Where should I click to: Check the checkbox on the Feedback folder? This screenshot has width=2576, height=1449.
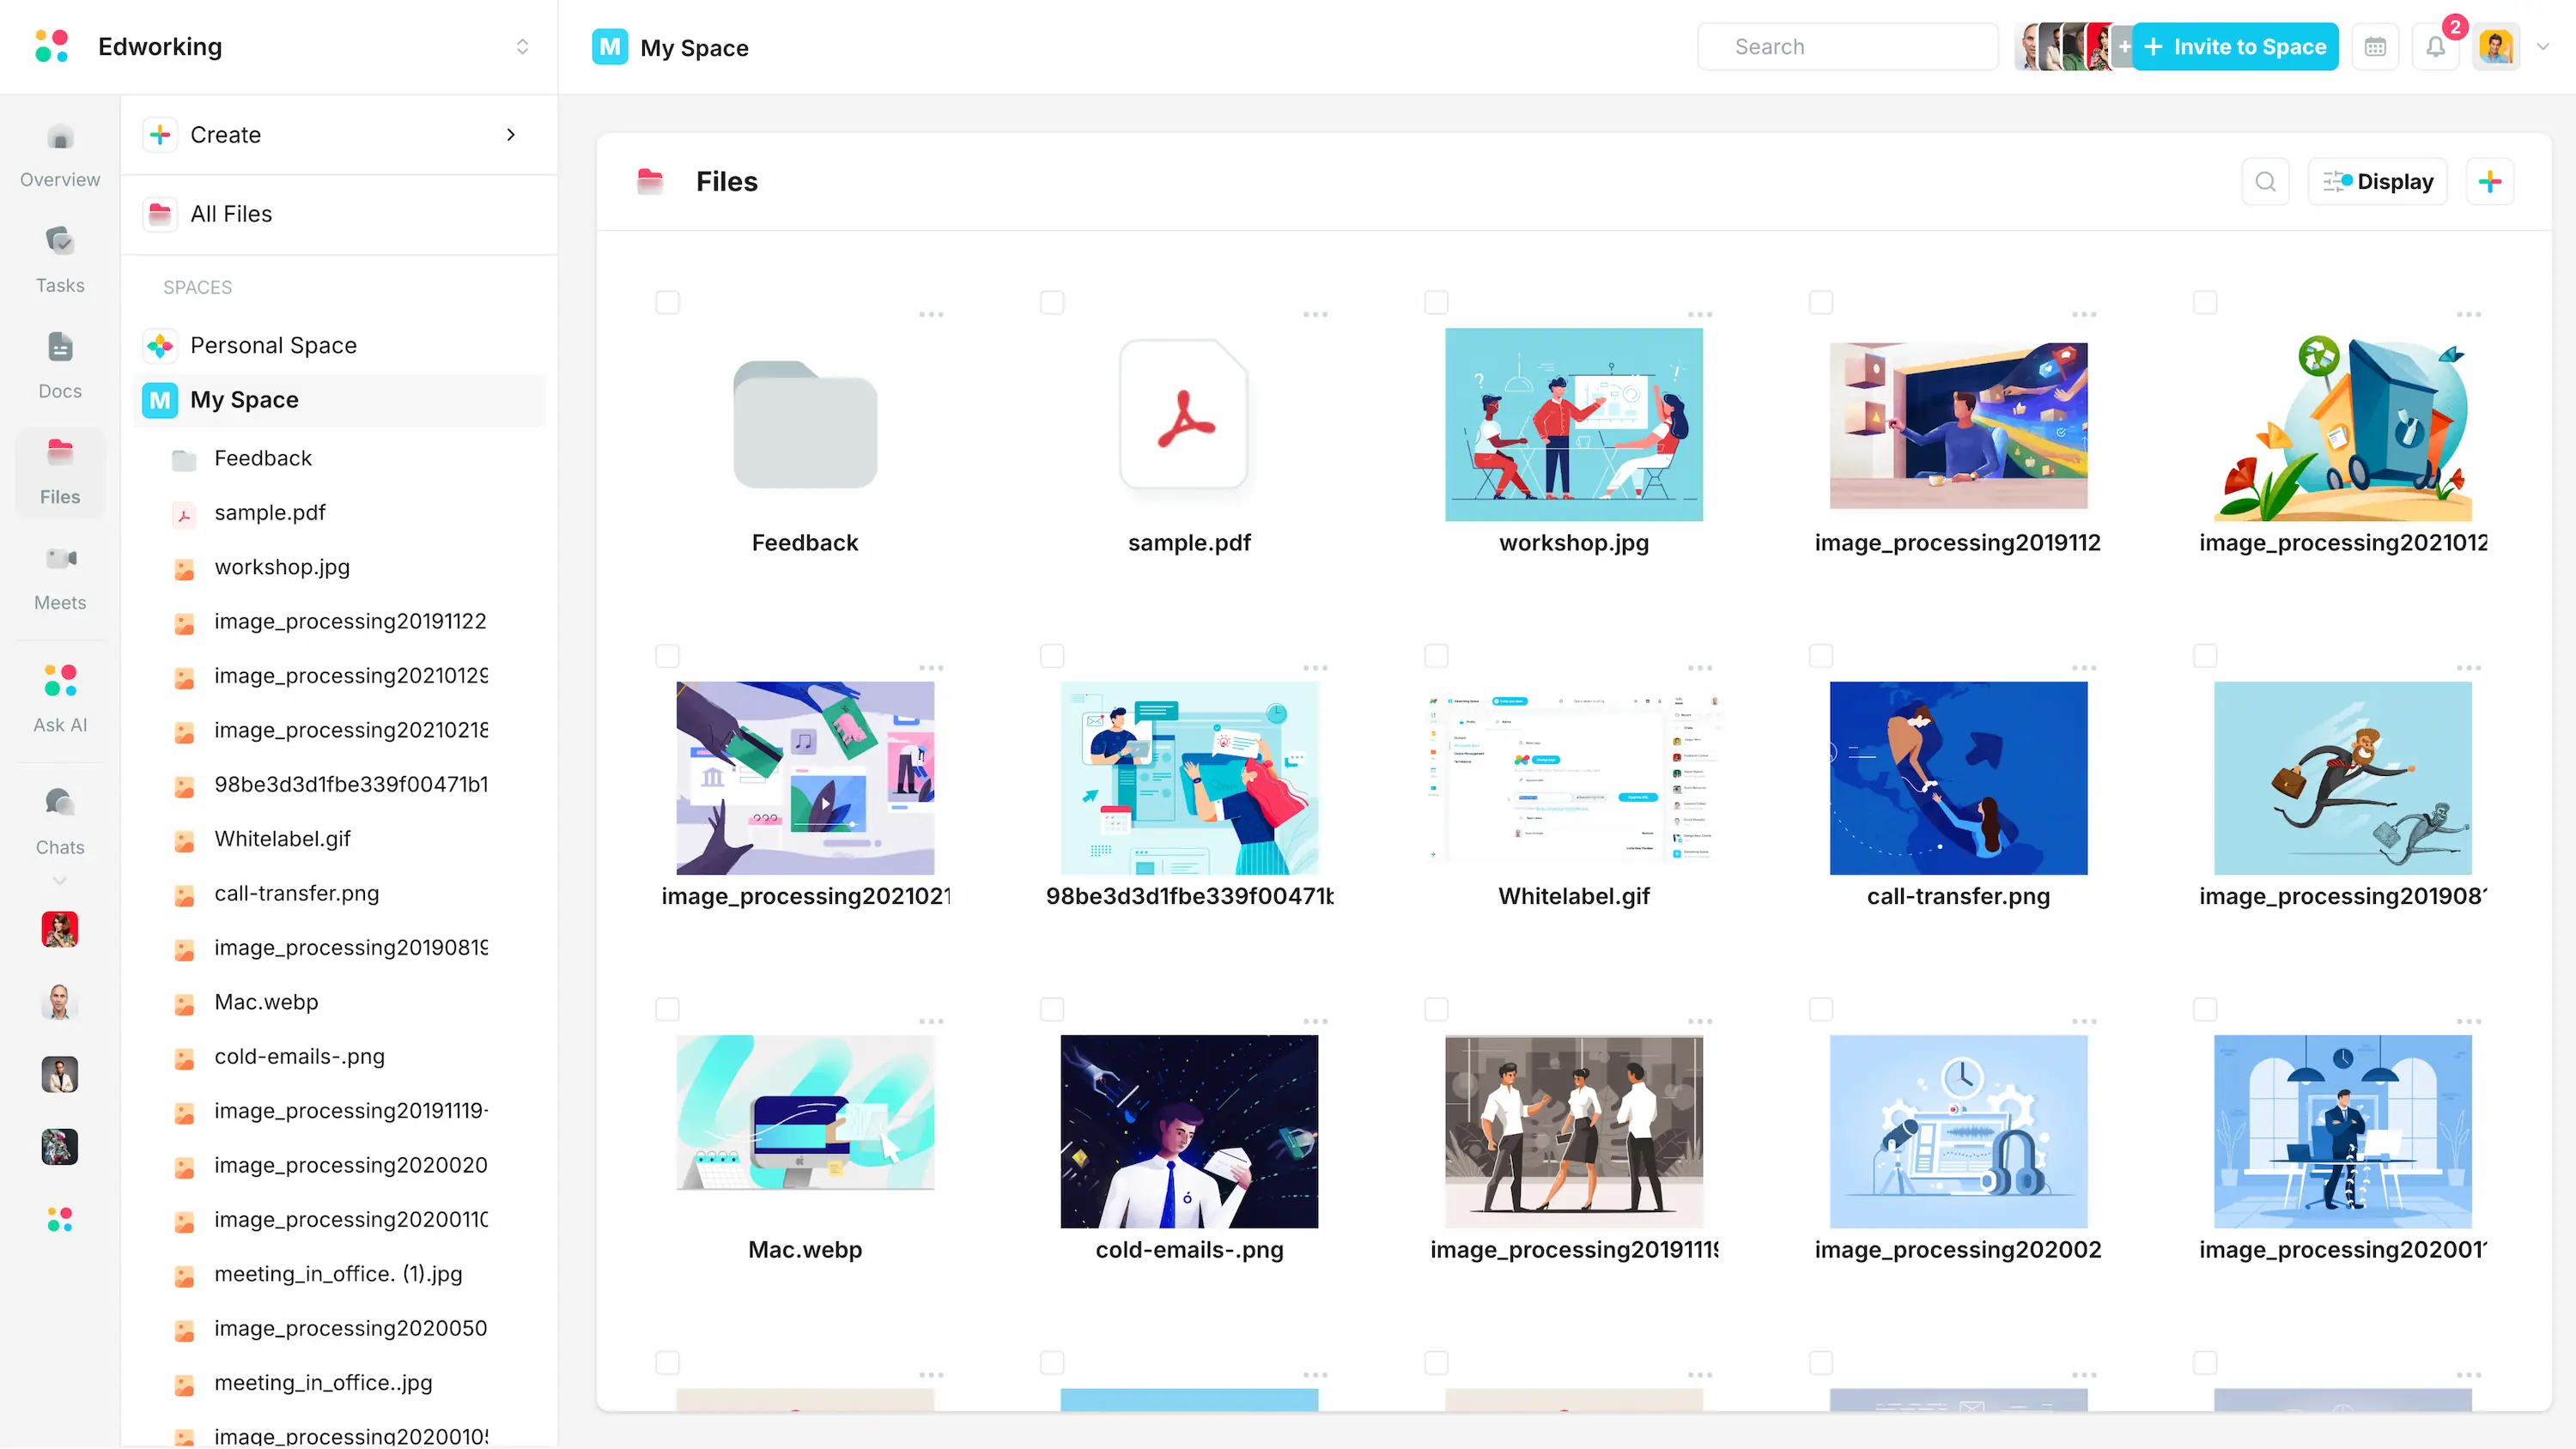(x=668, y=301)
